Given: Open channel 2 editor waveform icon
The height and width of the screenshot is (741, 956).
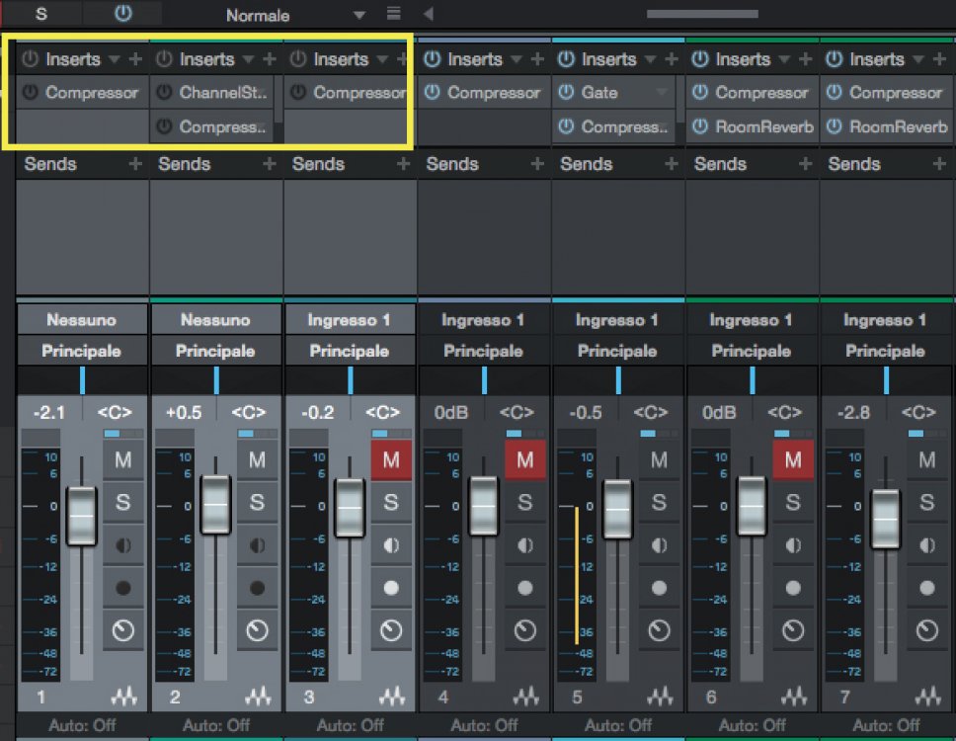Looking at the screenshot, I should point(258,696).
